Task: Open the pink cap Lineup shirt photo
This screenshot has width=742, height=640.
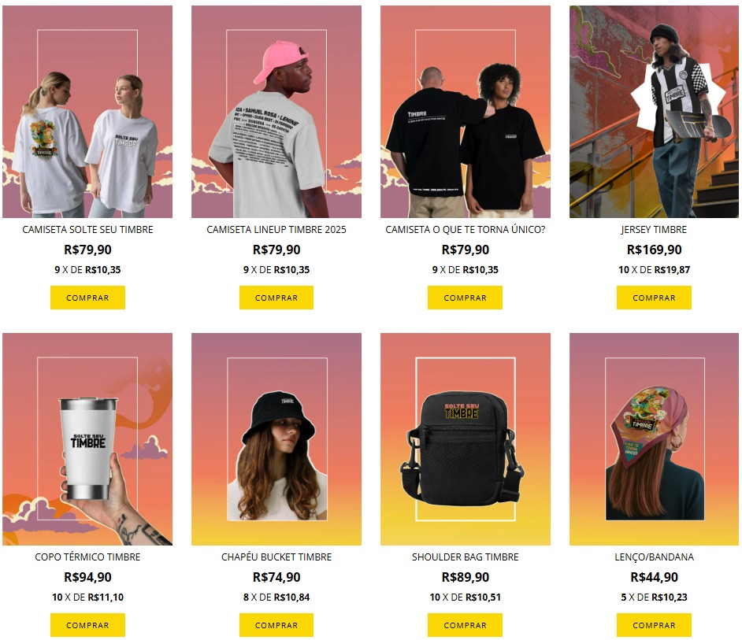Action: [x=276, y=112]
